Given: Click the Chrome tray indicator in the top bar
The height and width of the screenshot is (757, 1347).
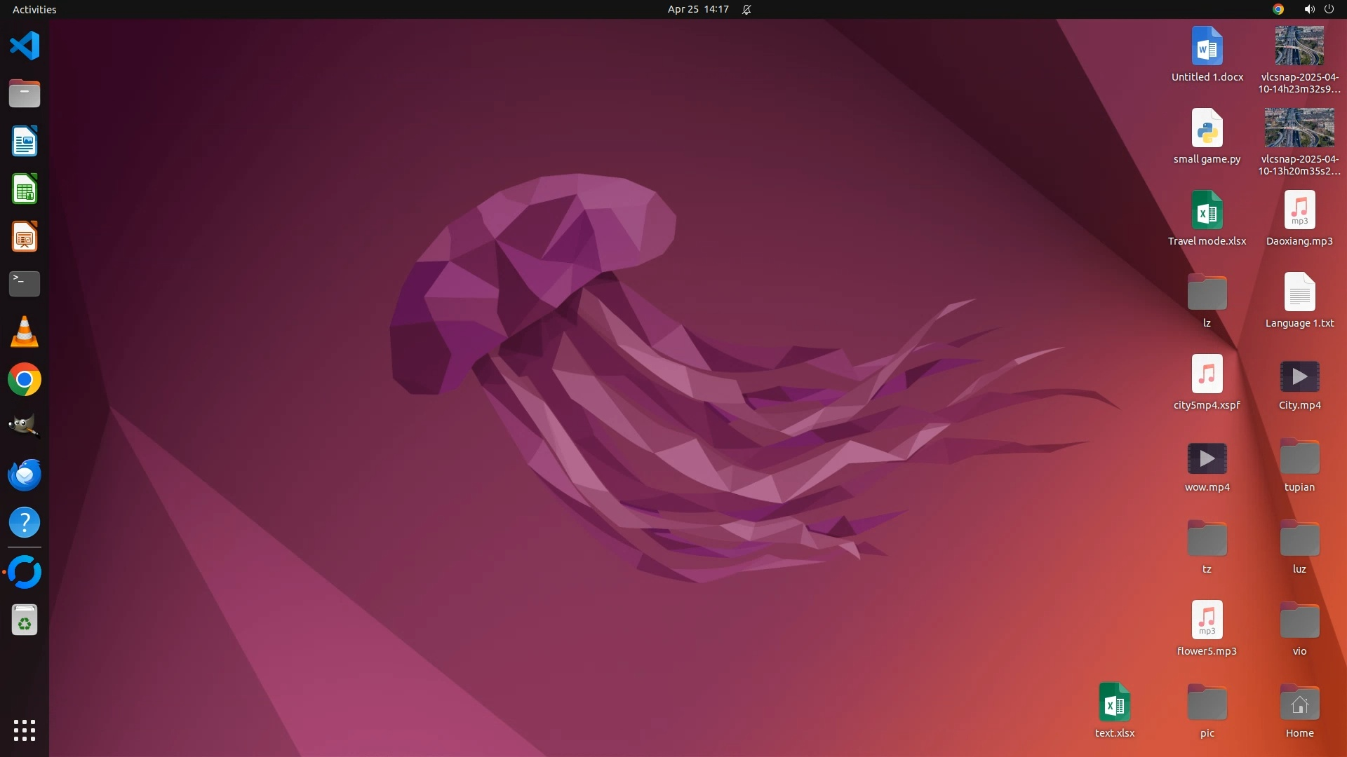Looking at the screenshot, I should (x=1278, y=9).
